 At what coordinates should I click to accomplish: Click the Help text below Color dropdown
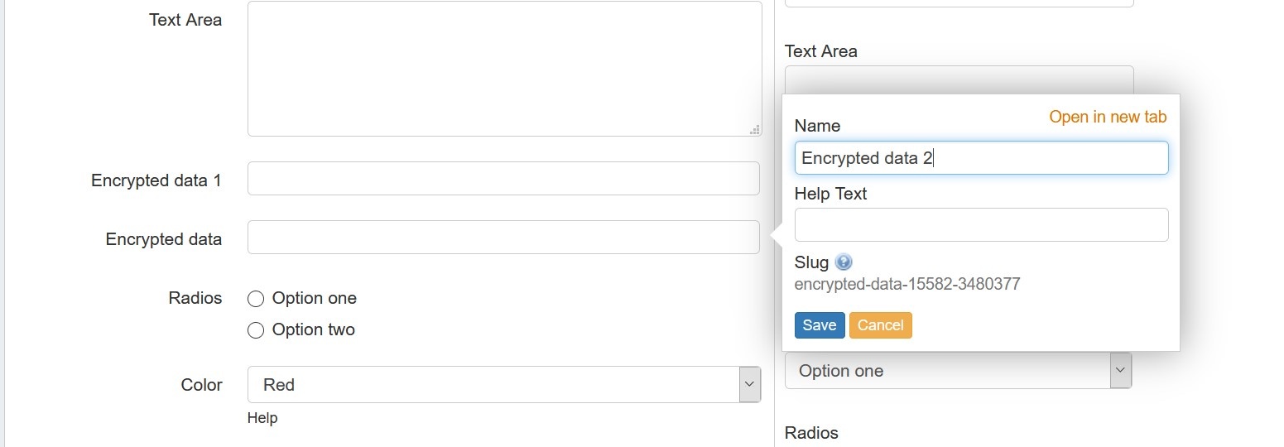click(262, 418)
